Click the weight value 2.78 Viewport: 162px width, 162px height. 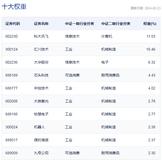(152, 101)
